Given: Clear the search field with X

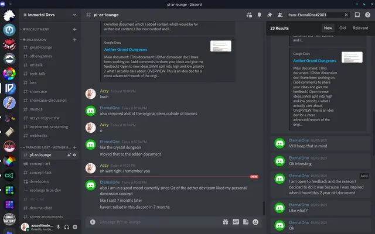Looking at the screenshot, I should pyautogui.click(x=346, y=15).
